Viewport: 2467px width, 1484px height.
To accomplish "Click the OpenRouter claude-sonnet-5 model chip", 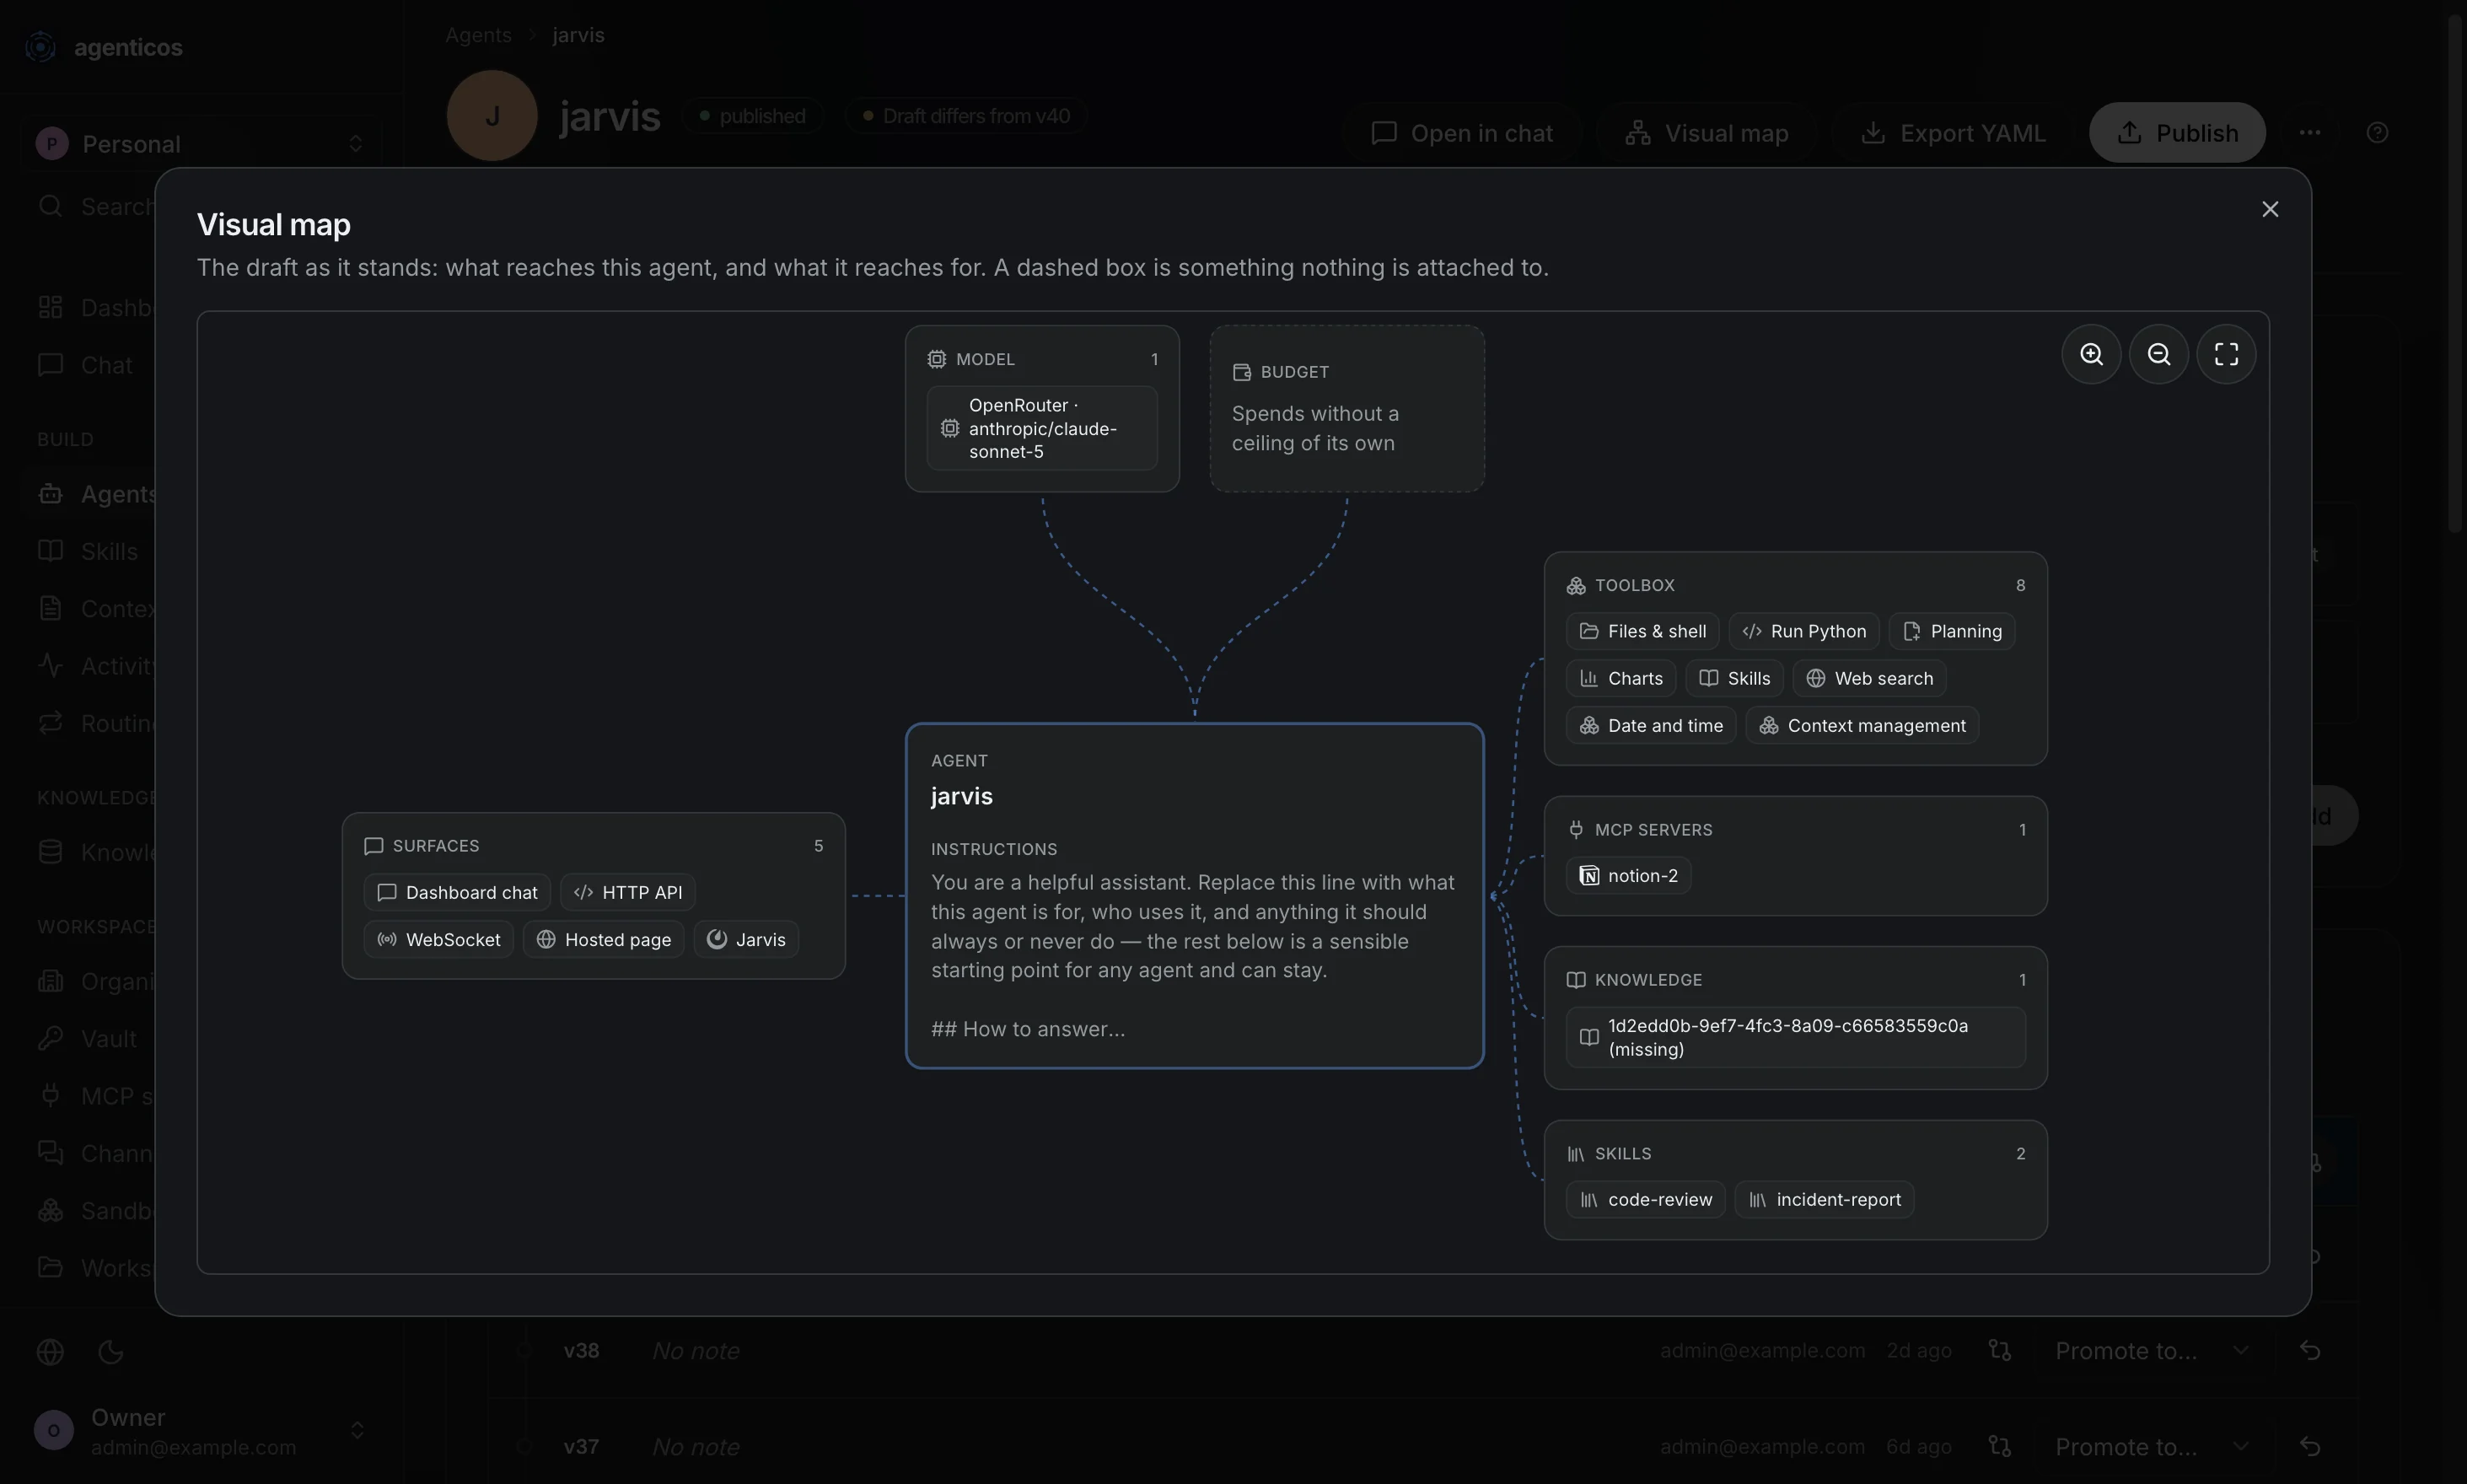I will click(1042, 428).
